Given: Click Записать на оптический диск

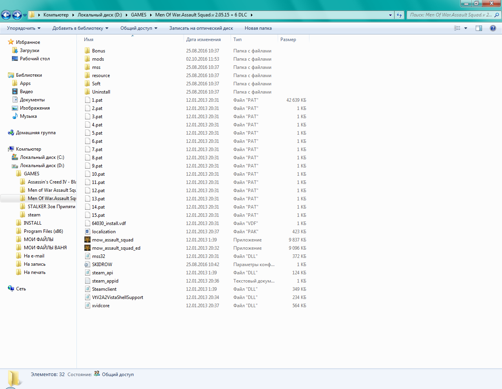Looking at the screenshot, I should click(201, 28).
